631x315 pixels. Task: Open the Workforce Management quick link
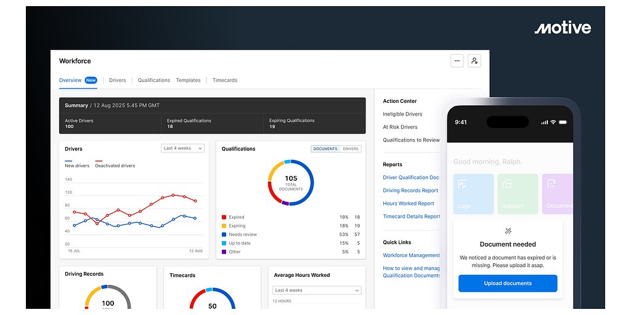(x=411, y=255)
